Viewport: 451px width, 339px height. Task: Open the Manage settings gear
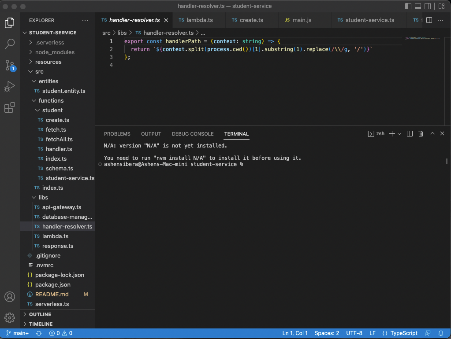[x=10, y=317]
